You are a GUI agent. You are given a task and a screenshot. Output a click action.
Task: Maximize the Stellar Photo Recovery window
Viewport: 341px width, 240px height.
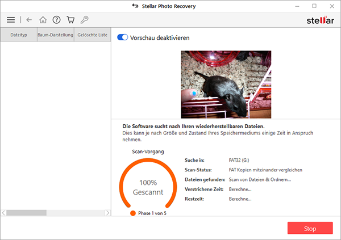pyautogui.click(x=314, y=6)
